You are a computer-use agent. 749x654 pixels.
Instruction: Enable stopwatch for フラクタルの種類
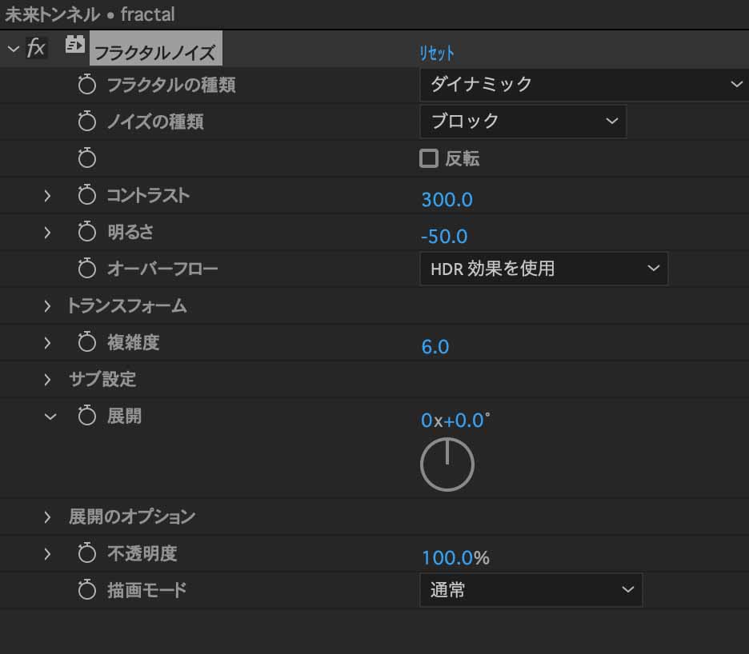(87, 85)
